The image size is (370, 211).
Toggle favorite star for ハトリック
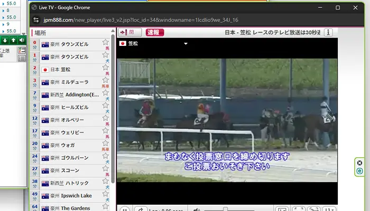point(106,181)
